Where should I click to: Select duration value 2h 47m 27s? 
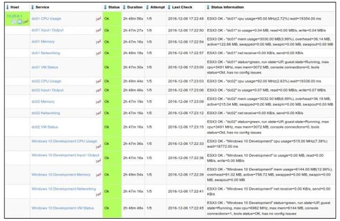point(133,30)
